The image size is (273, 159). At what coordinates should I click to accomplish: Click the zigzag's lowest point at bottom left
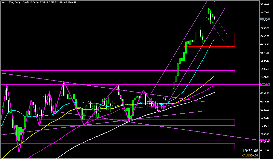point(19,152)
